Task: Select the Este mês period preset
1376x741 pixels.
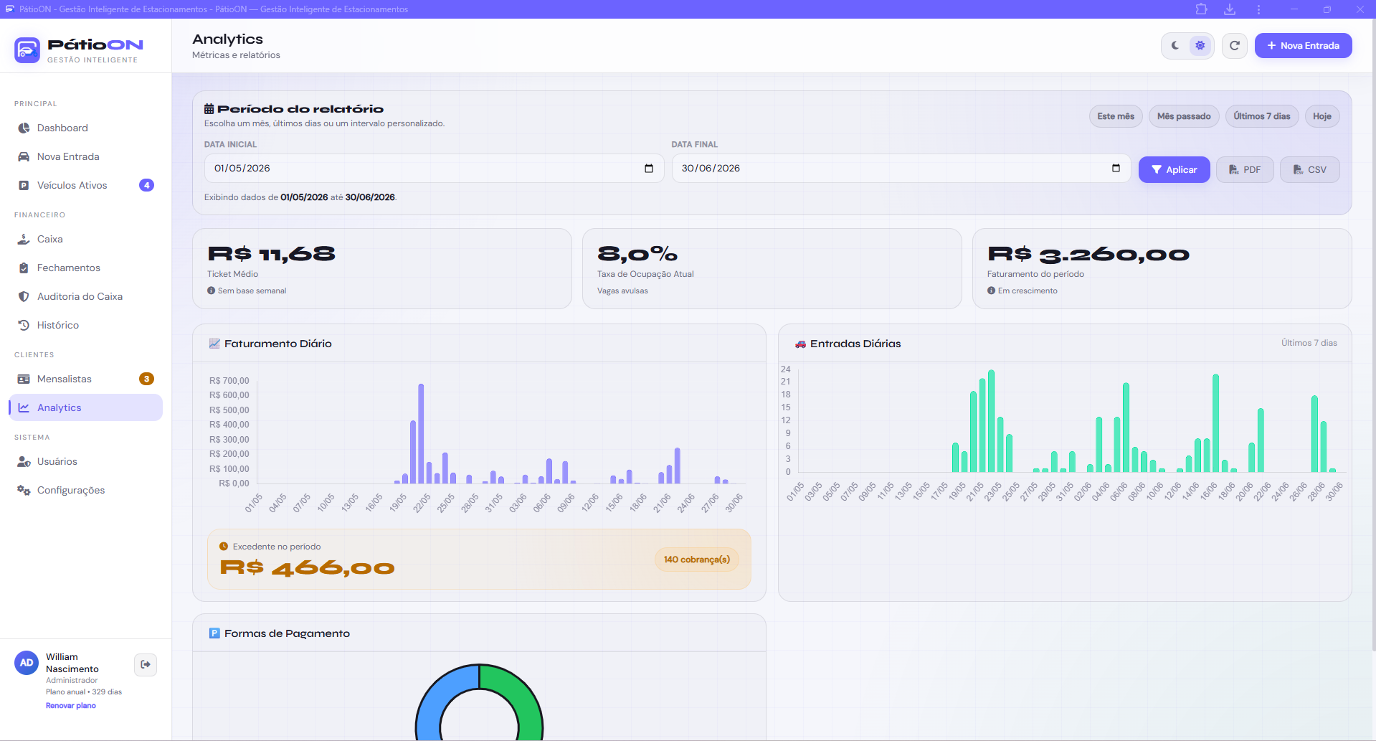Action: pos(1116,116)
